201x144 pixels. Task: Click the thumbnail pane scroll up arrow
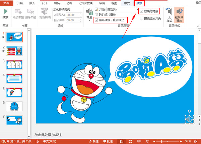click(x=29, y=30)
